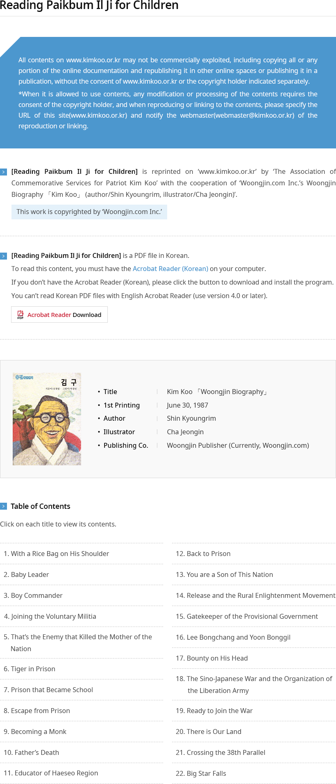Click the arrow icon beside Table of Contents
336x784 pixels.
coord(4,506)
